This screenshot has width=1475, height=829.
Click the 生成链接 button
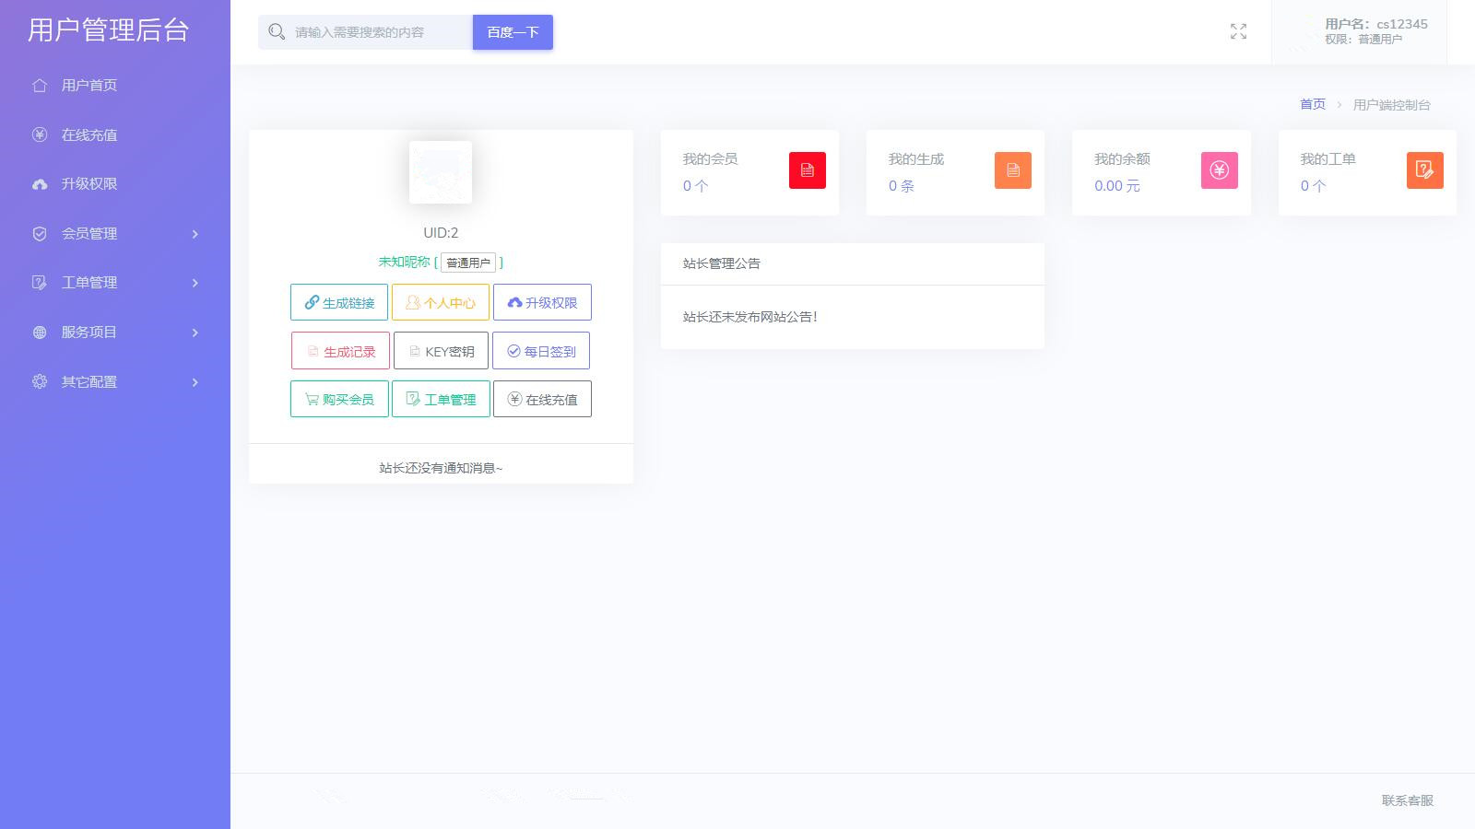pos(339,303)
